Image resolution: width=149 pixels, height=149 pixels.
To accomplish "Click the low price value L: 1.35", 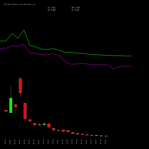I will point(75,10).
